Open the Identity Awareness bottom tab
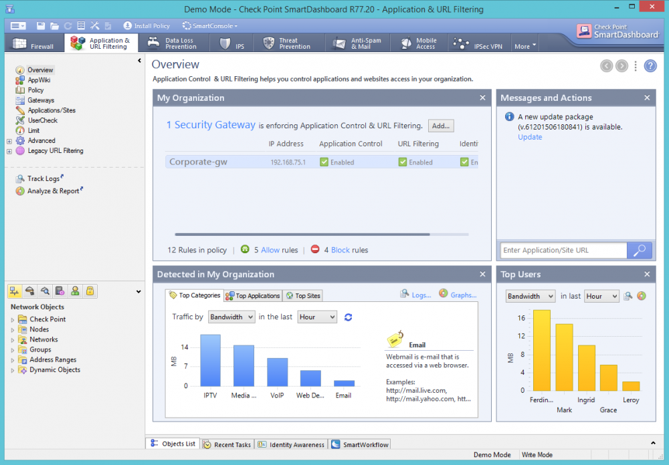The height and width of the screenshot is (465, 669). [x=292, y=444]
